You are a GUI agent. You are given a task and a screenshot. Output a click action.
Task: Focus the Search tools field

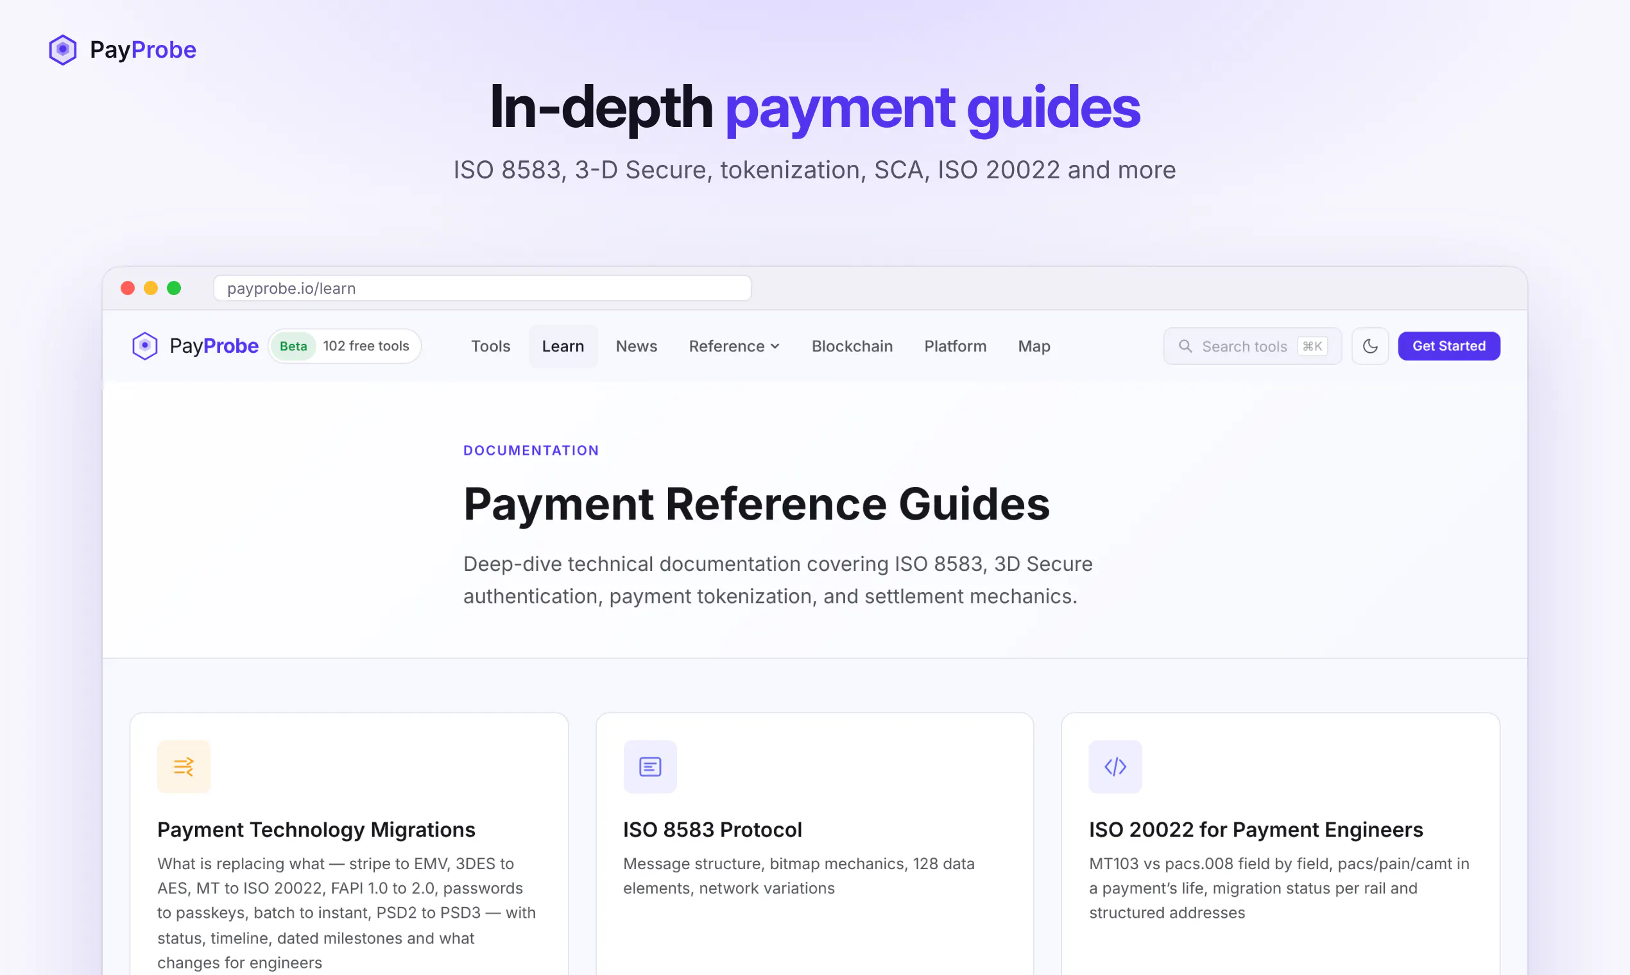[1252, 346]
